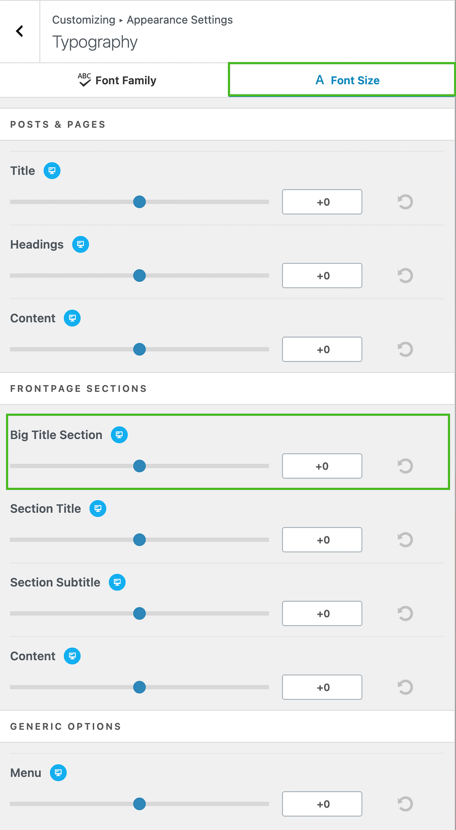
Task: Reset the Section Subtitle font size
Action: (x=405, y=613)
